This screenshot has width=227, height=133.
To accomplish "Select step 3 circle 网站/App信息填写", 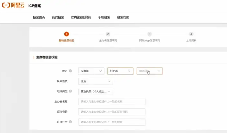I will pyautogui.click(x=149, y=34).
